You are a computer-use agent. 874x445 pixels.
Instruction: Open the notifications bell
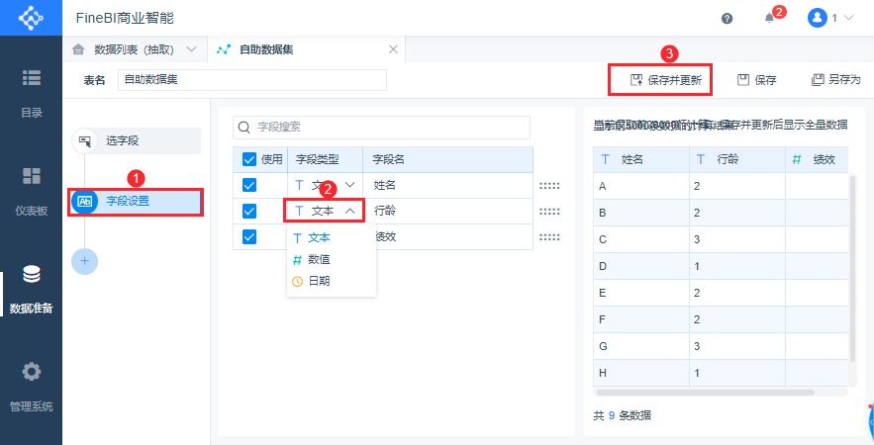(x=769, y=18)
